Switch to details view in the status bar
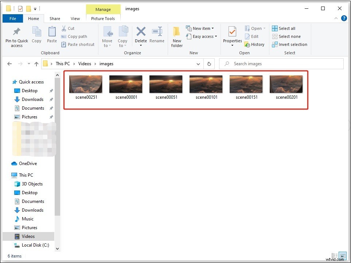The image size is (351, 263). click(x=334, y=256)
